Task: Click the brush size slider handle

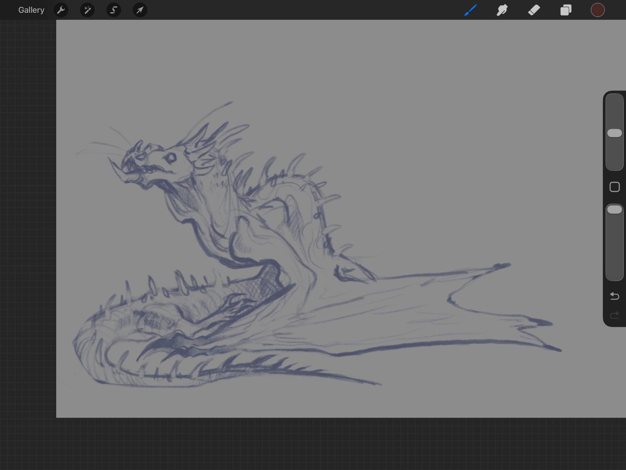Action: 614,133
